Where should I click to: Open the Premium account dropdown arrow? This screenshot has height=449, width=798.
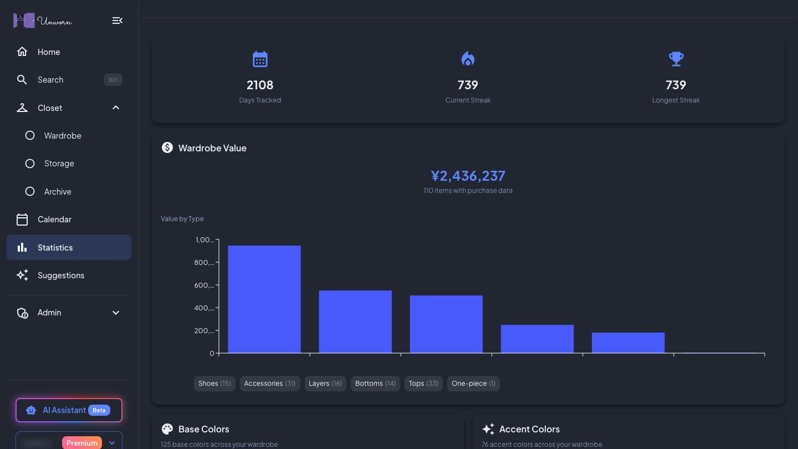[x=112, y=443]
